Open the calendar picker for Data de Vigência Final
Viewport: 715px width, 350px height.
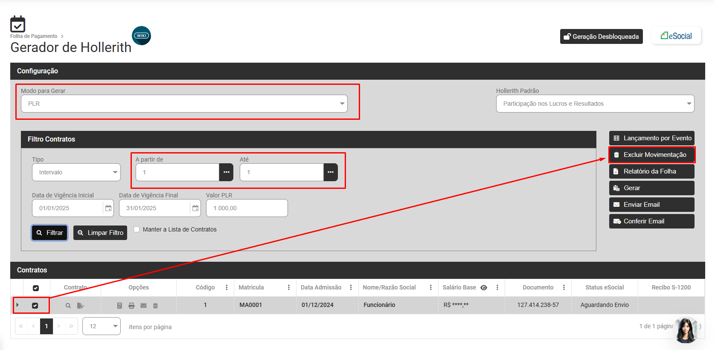tap(195, 208)
